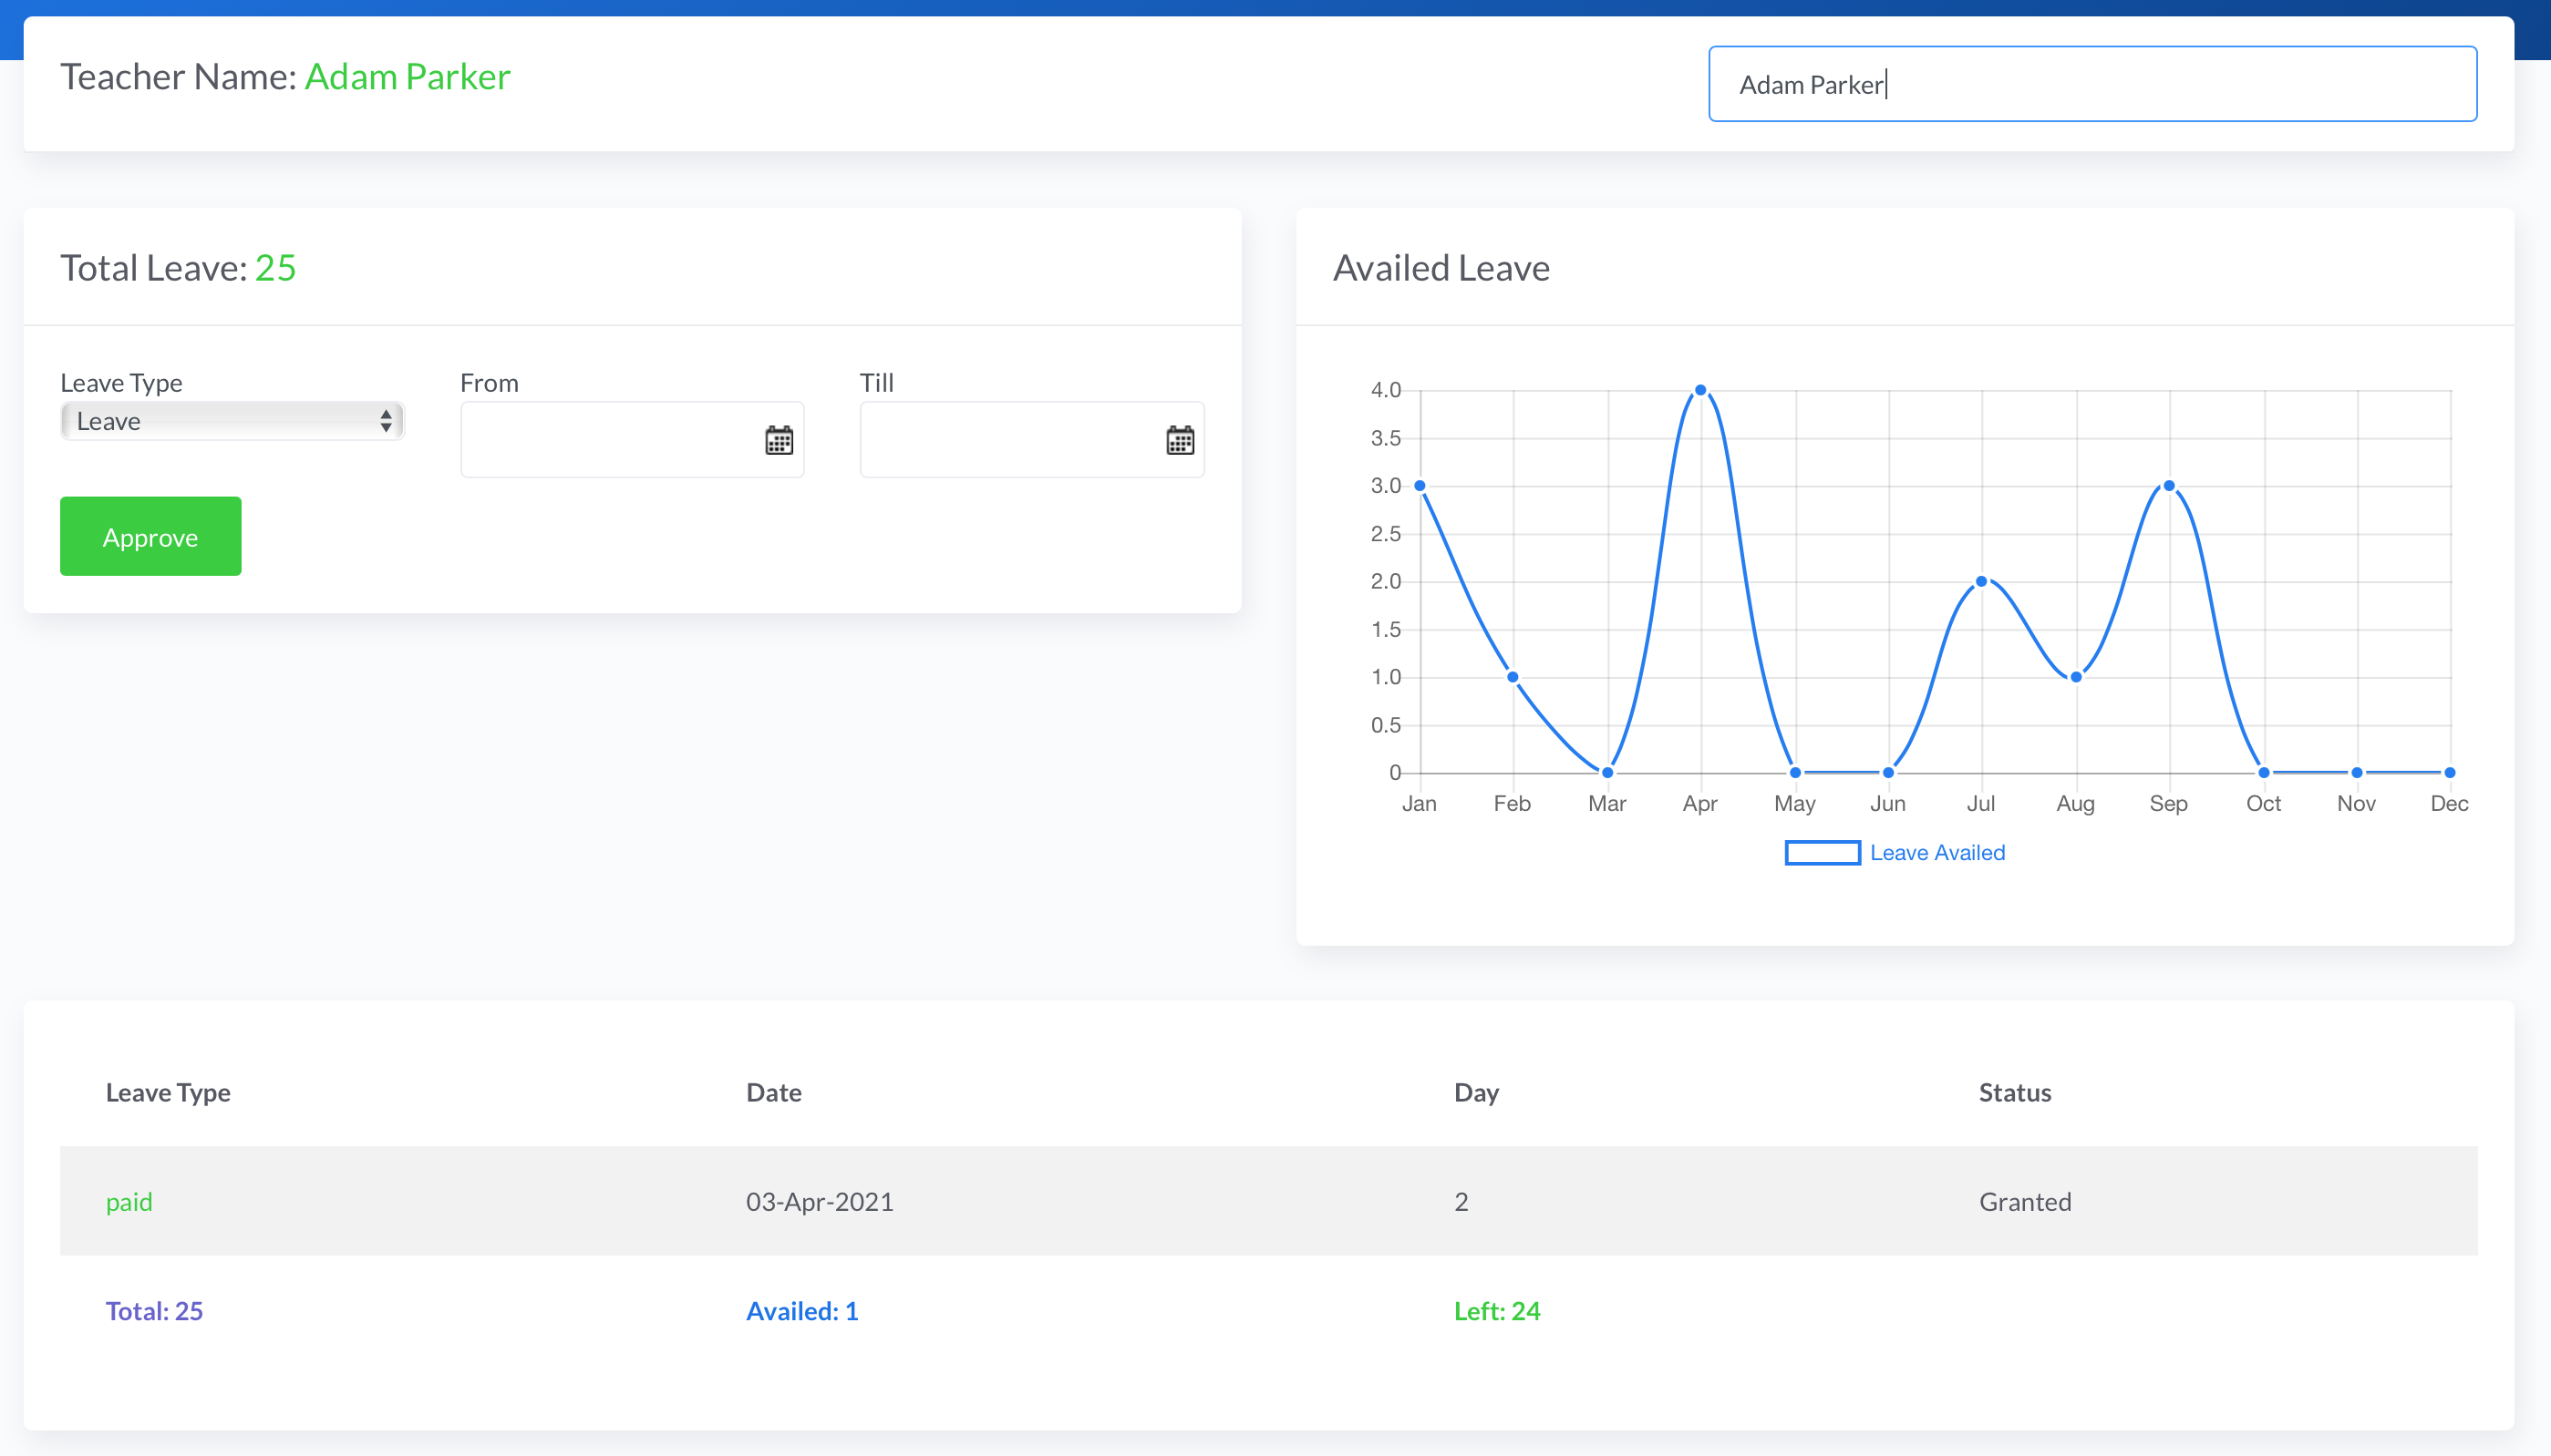Click the Aug data point on chart
This screenshot has width=2551, height=1456.
coord(2076,677)
